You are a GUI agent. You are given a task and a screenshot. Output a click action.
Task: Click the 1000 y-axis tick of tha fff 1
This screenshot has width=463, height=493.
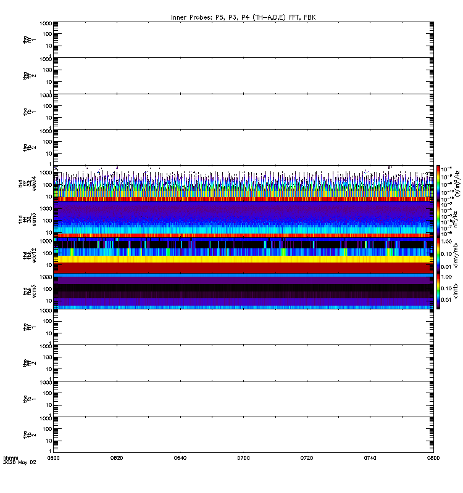click(46, 23)
